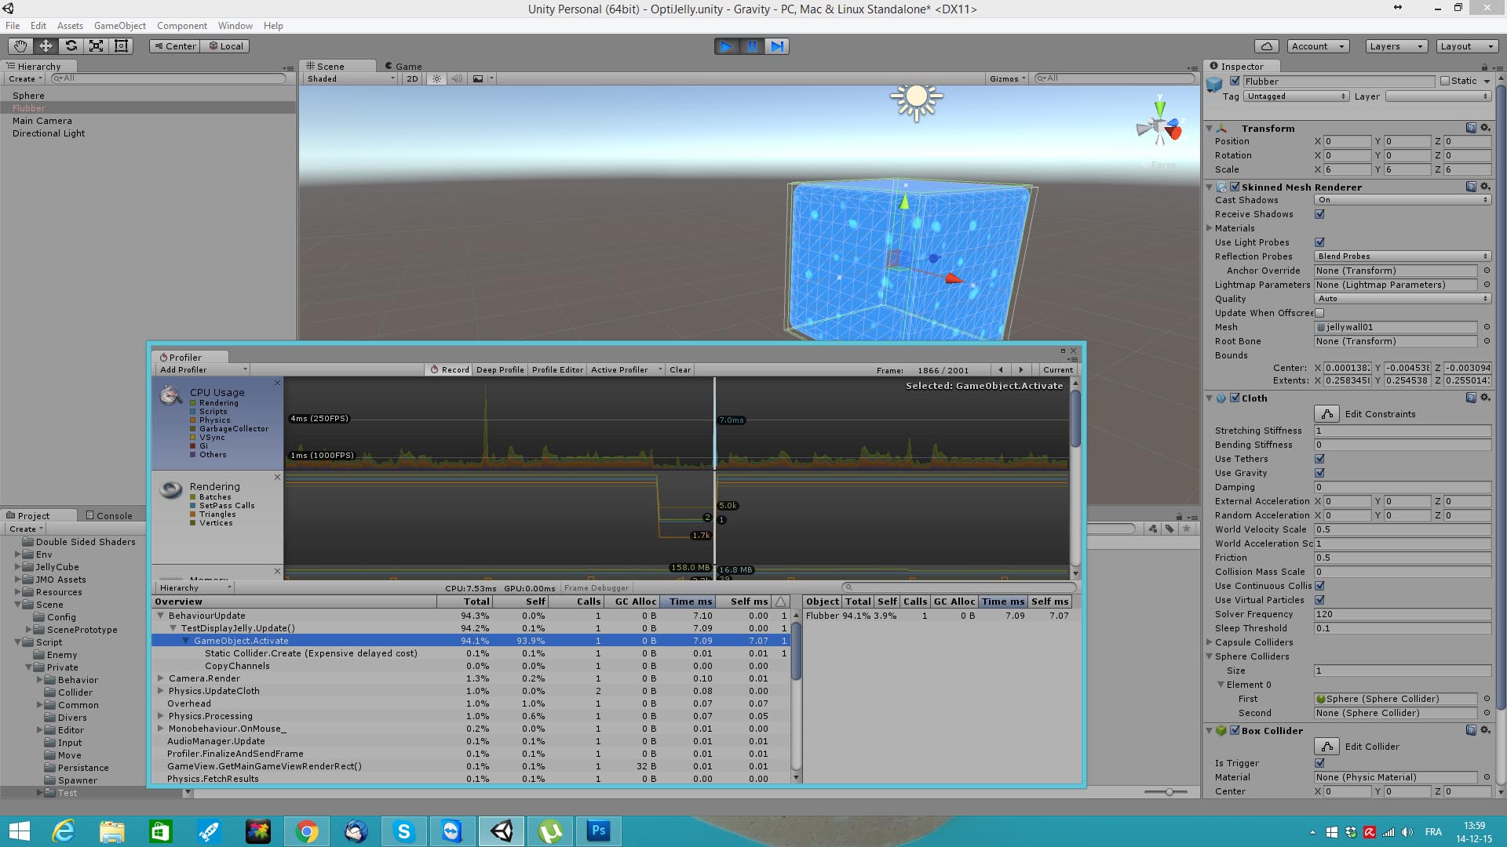Open scene effects image icon

(478, 78)
